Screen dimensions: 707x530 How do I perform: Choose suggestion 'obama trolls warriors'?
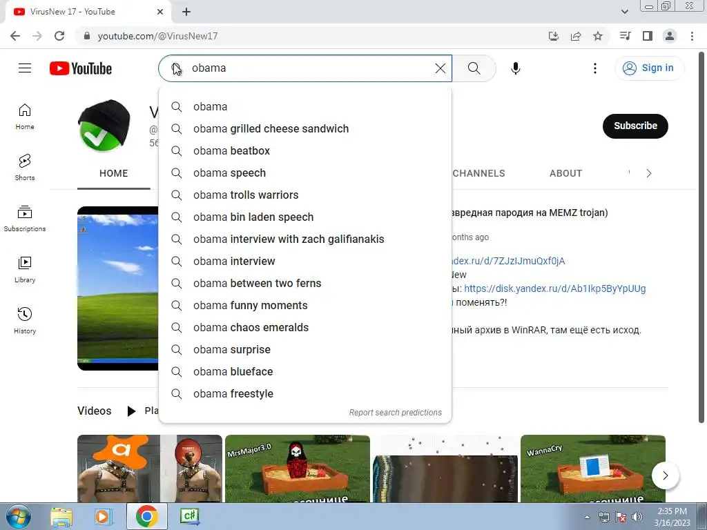[x=305, y=195]
